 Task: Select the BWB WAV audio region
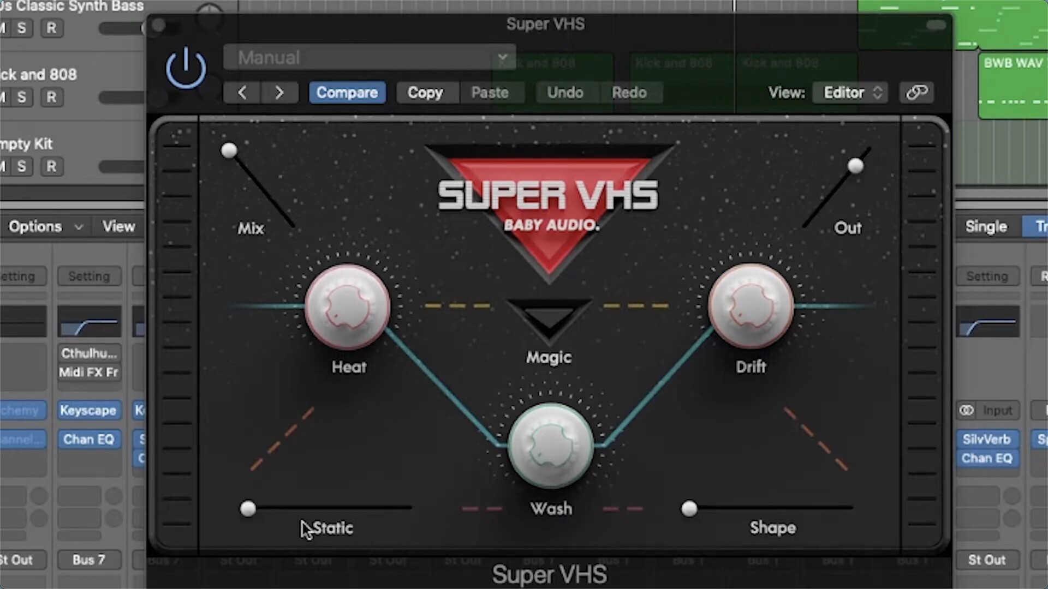(1013, 86)
